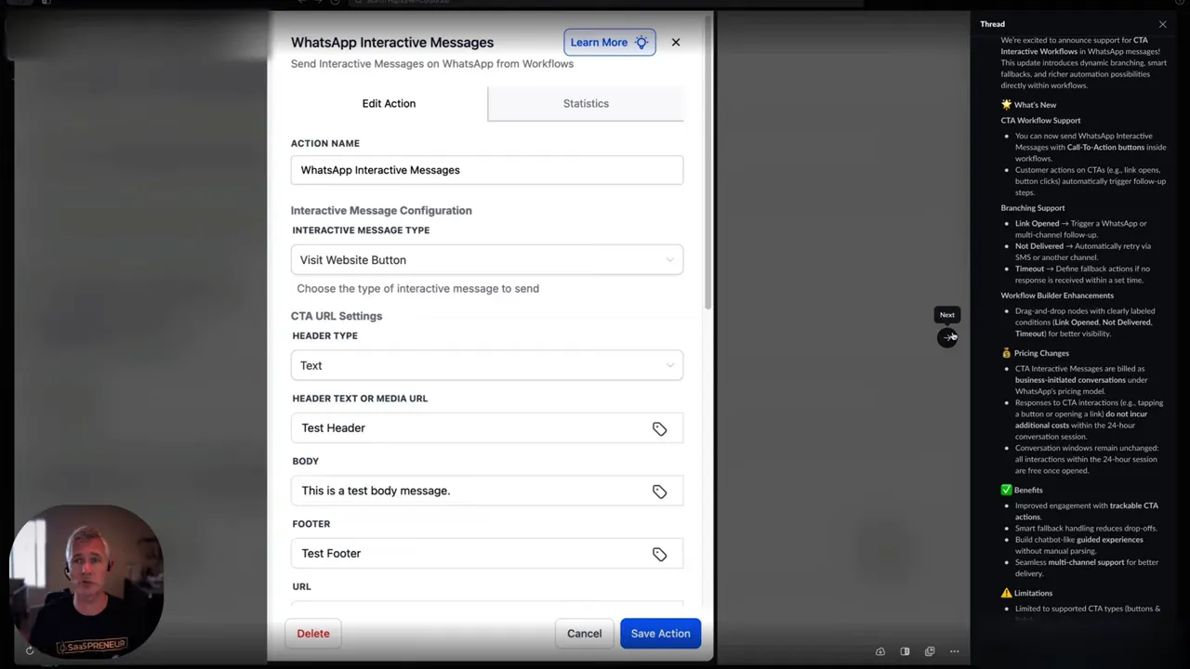This screenshot has width=1190, height=669.
Task: Select the Edit Action tab
Action: point(389,103)
